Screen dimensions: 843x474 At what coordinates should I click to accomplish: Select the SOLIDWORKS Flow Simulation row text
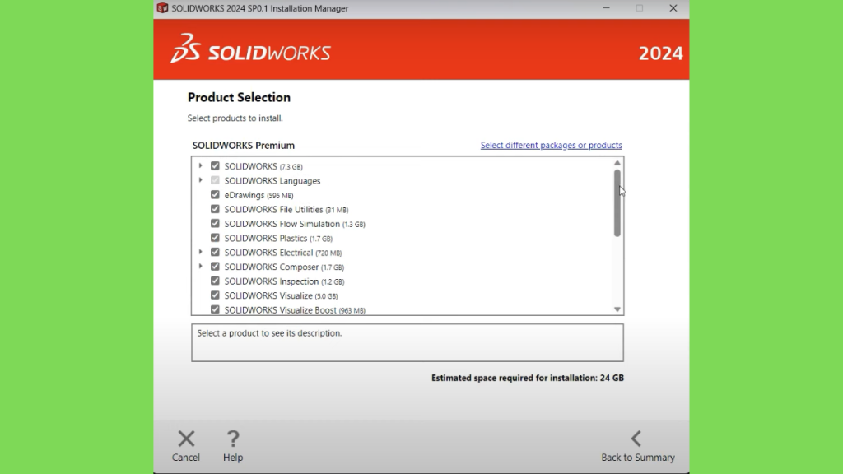pos(295,224)
